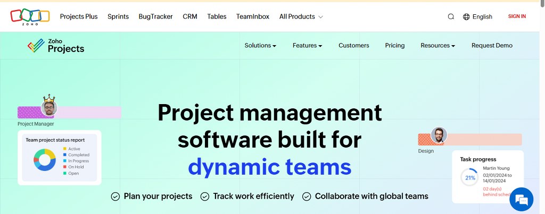This screenshot has height=214, width=545.
Task: Click the globe language icon
Action: [466, 16]
